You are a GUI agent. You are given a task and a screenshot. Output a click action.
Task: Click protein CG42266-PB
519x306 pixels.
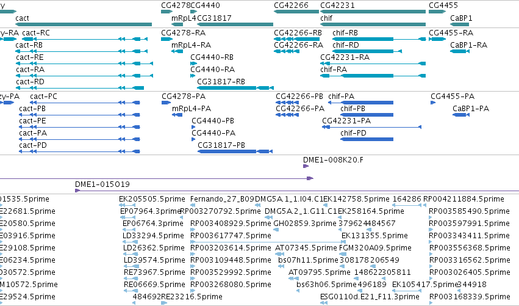point(287,103)
